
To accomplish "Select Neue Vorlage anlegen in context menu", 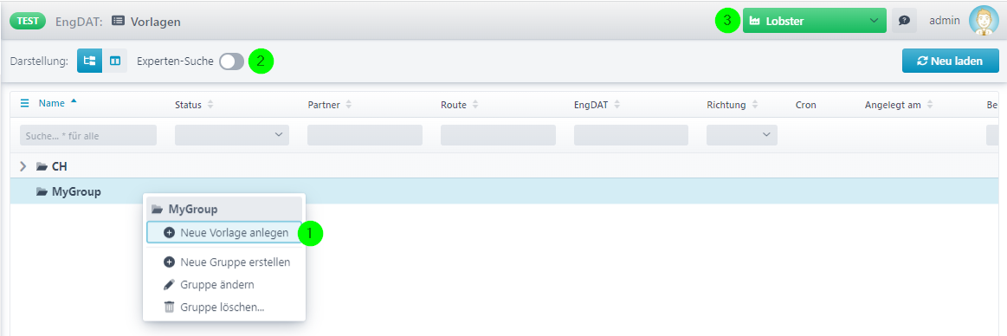I will pyautogui.click(x=224, y=233).
